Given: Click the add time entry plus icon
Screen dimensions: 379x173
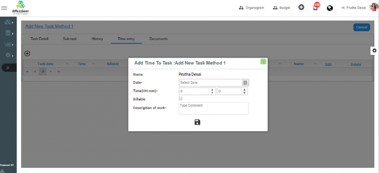Looking at the screenshot, I should click(x=27, y=53).
